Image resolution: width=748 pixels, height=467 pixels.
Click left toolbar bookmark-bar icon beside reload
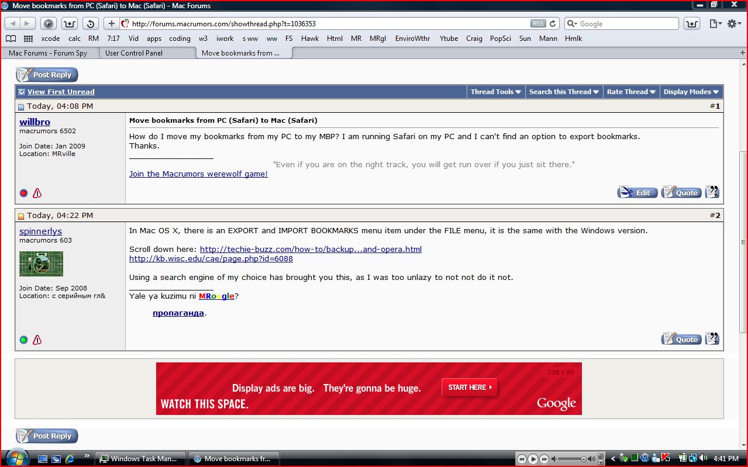click(69, 23)
